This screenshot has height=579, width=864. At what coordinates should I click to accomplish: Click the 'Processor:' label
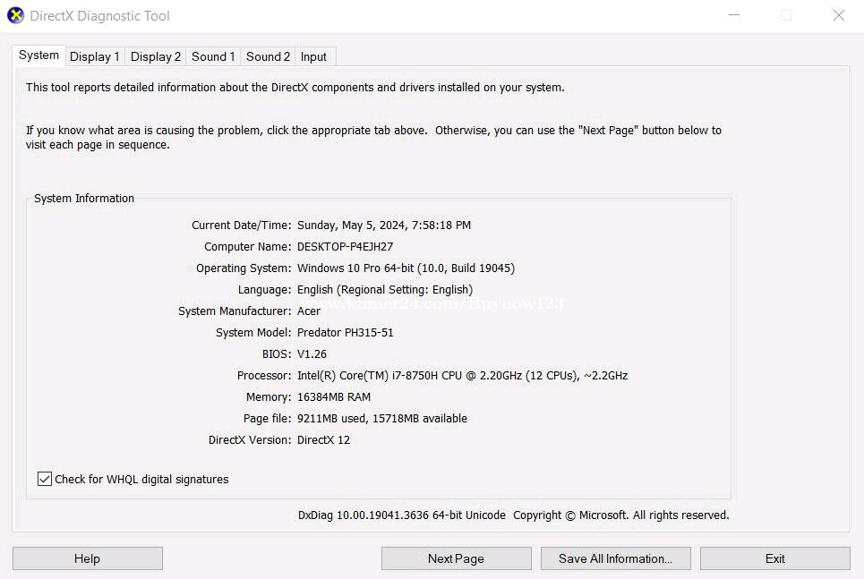coord(264,376)
